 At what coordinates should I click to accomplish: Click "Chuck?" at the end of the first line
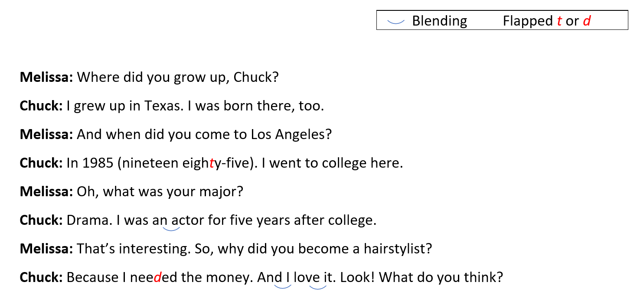tap(256, 78)
